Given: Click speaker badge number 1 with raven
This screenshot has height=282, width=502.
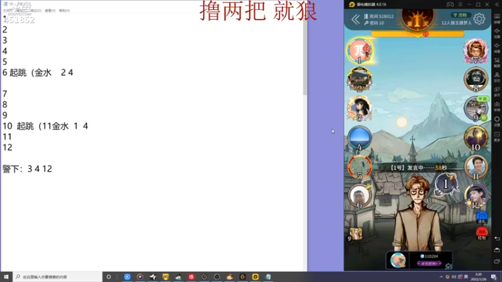Looking at the screenshot, I should click(x=446, y=184).
